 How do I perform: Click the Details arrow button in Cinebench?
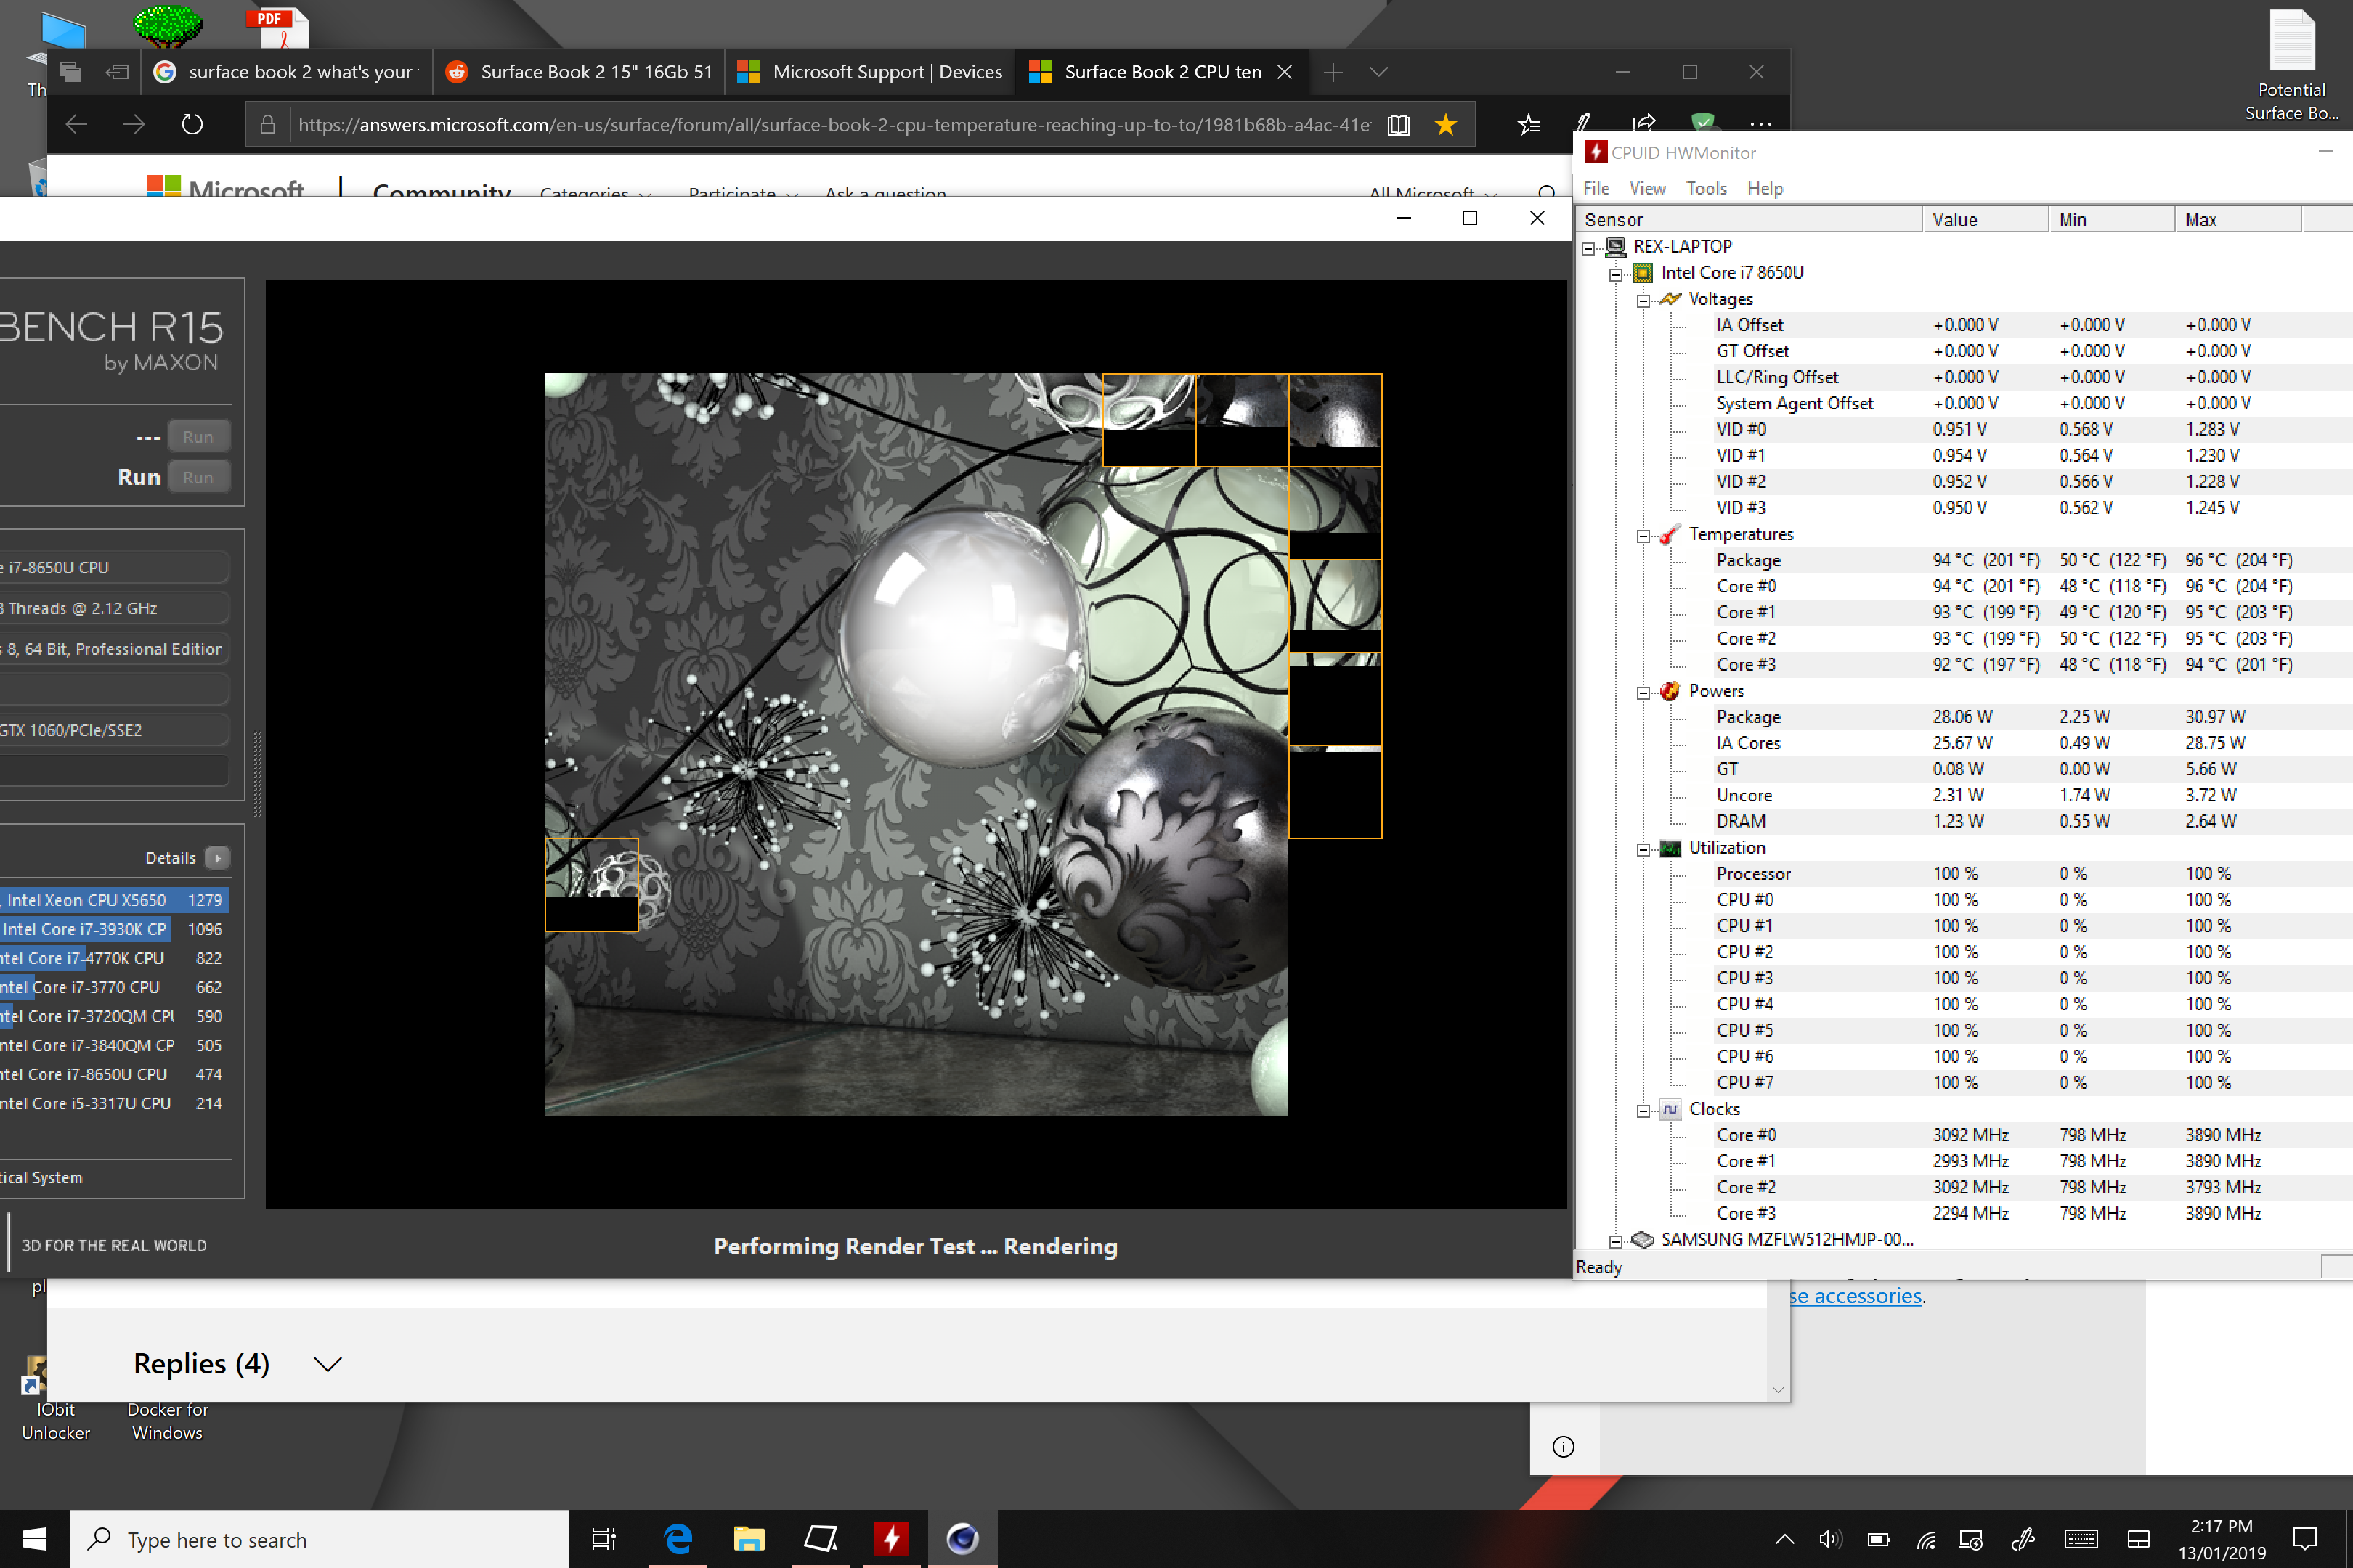[x=217, y=858]
